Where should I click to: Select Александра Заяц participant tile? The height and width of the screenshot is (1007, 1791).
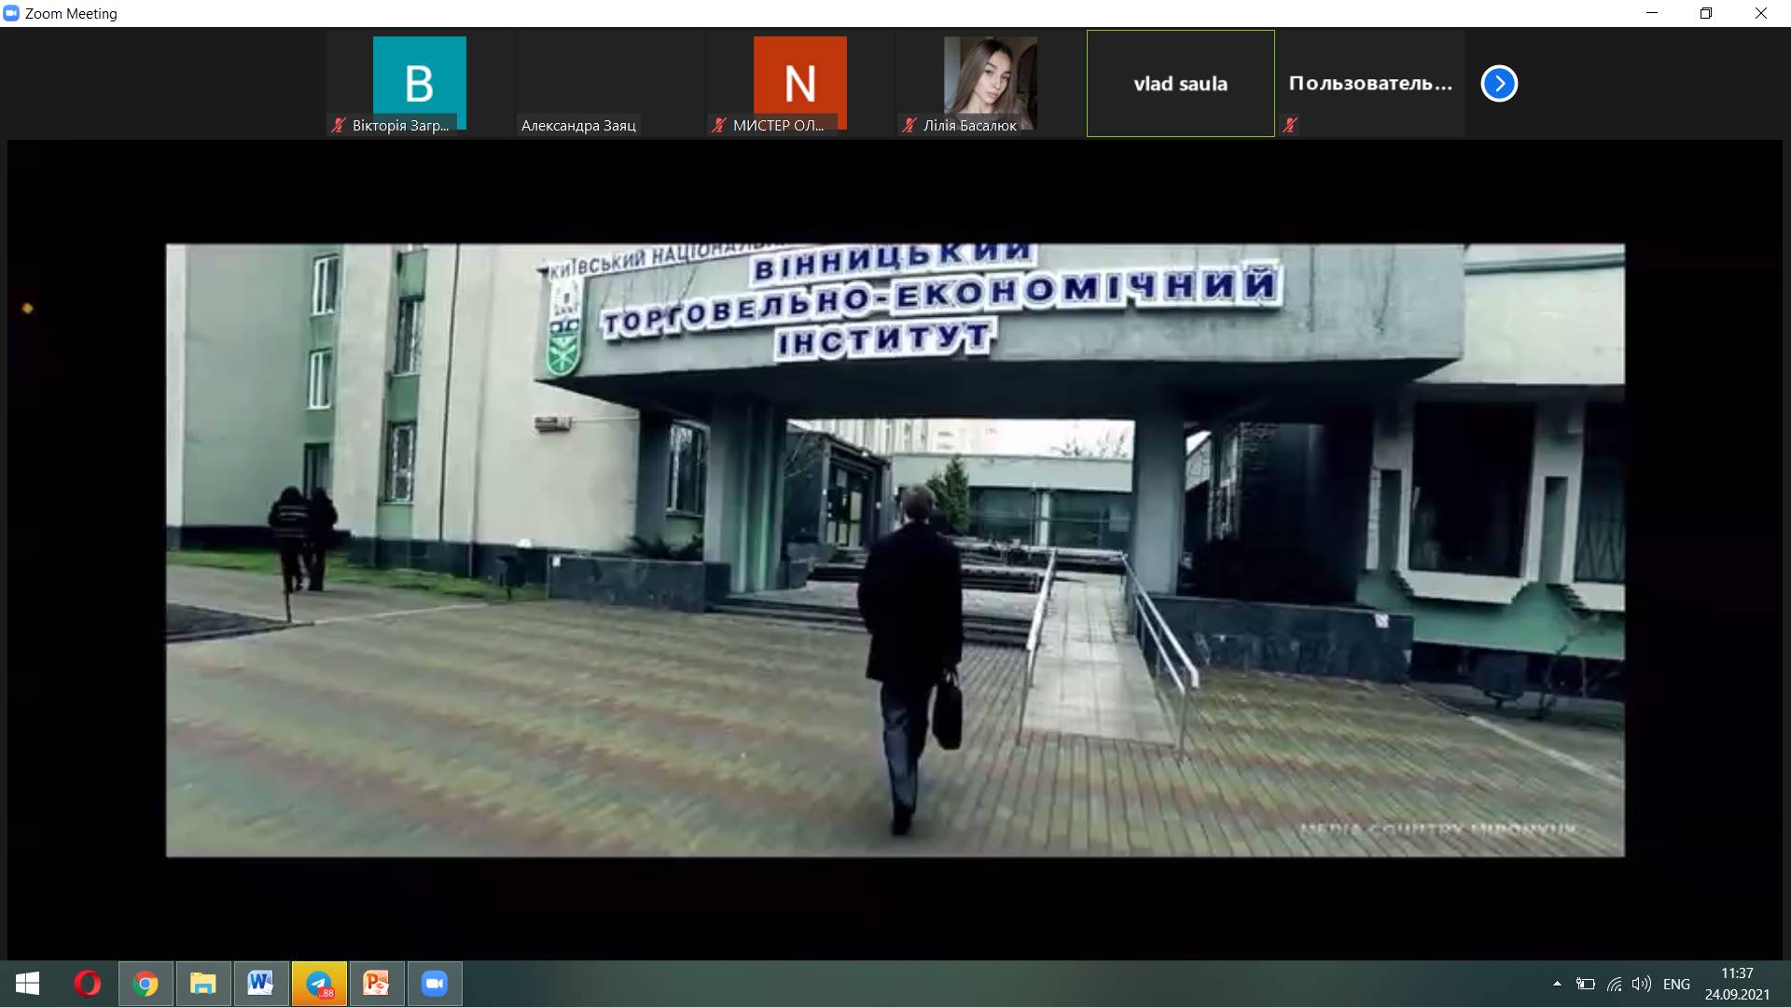pyautogui.click(x=607, y=83)
